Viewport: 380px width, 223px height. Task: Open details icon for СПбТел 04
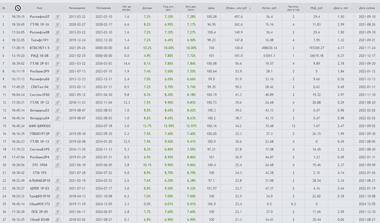click(x=58, y=87)
